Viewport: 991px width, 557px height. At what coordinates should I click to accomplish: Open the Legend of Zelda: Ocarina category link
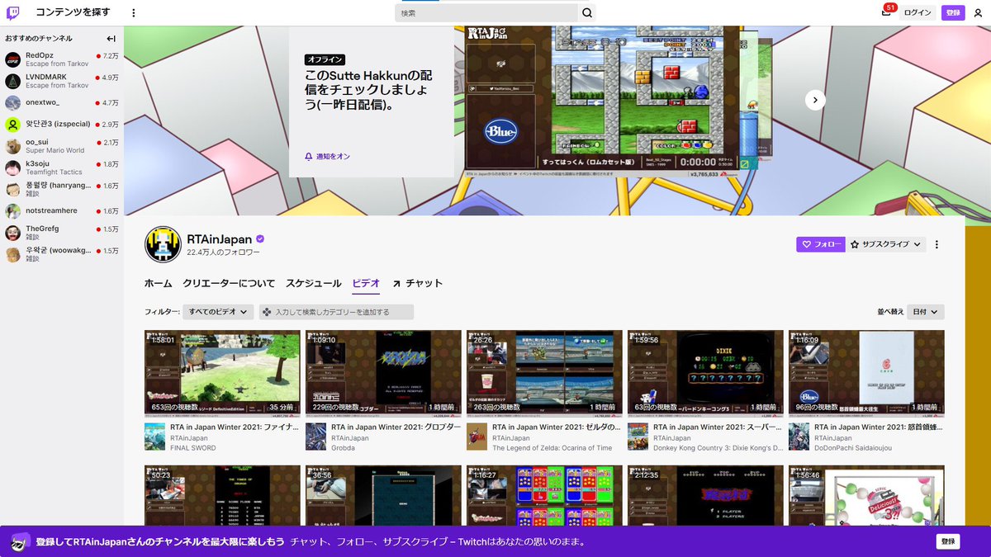tap(552, 448)
